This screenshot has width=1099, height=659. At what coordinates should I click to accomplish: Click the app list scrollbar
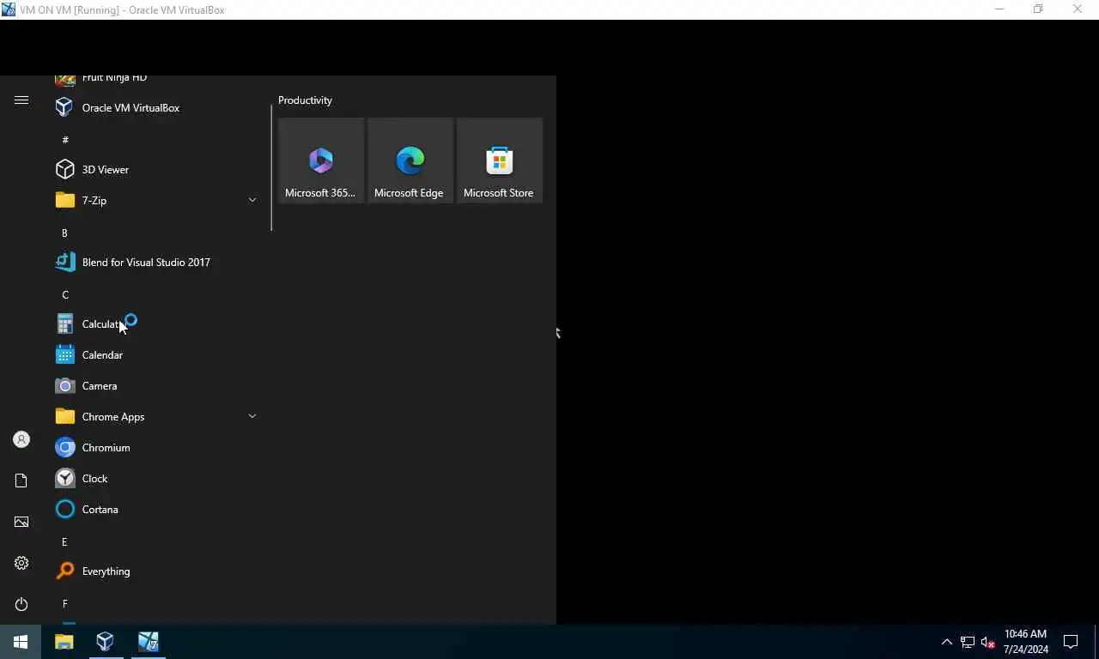[x=271, y=167]
